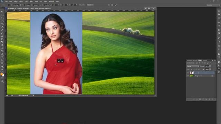Switch to the Properties tab
This screenshot has height=124, width=221.
(x=190, y=61)
